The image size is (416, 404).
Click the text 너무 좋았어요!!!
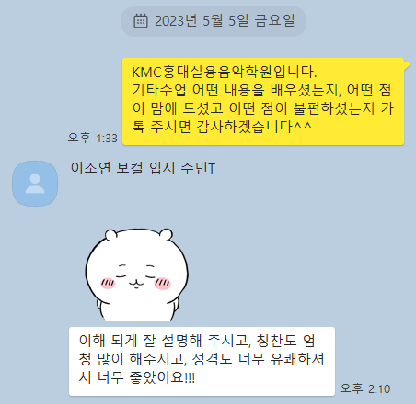pos(146,377)
